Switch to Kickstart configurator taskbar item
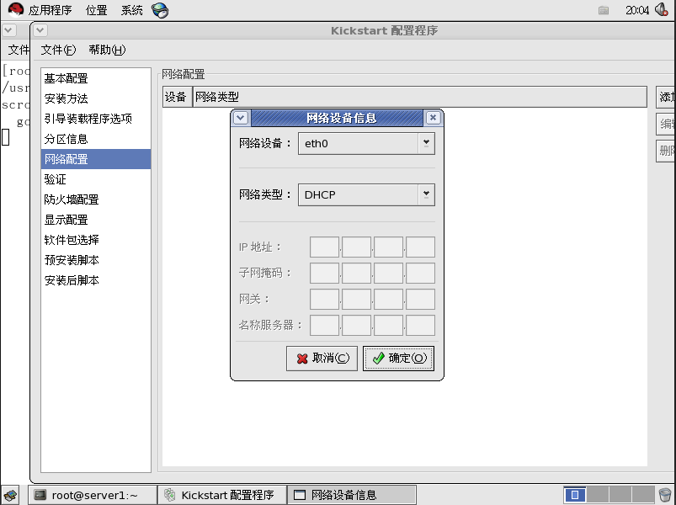 click(222, 495)
